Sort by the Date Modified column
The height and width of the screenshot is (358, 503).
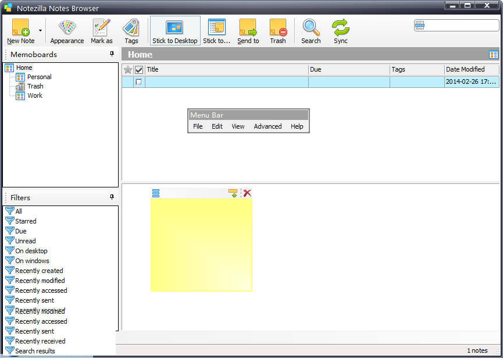pyautogui.click(x=472, y=69)
